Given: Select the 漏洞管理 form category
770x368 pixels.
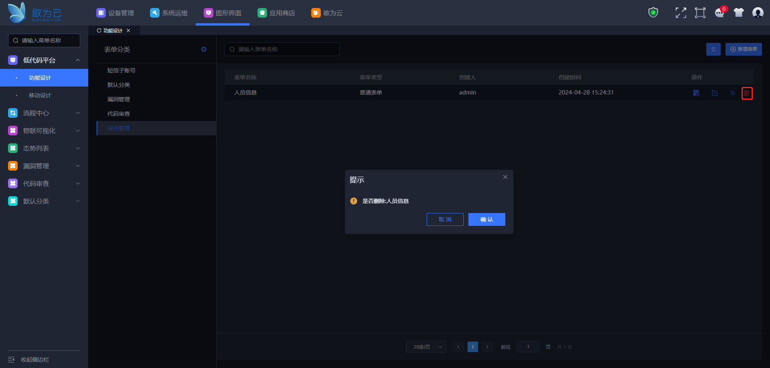Looking at the screenshot, I should 119,99.
